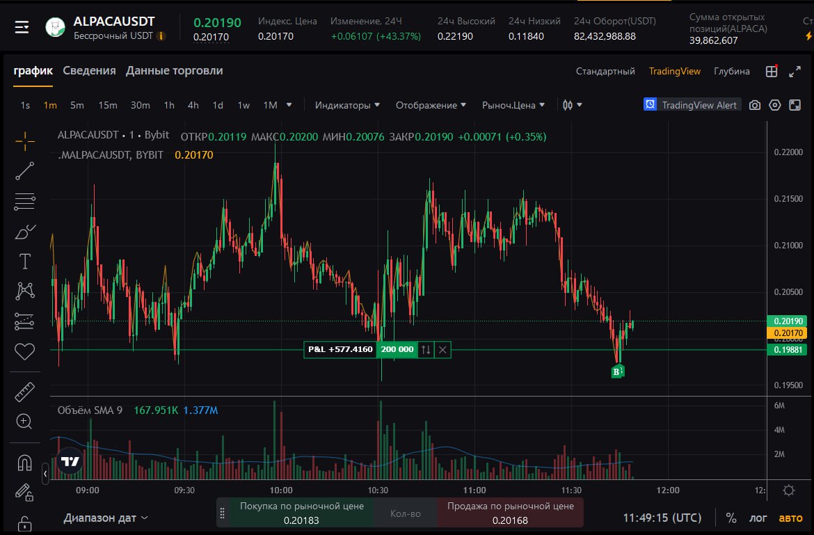
Task: Close position with X on P&L label
Action: coord(442,350)
